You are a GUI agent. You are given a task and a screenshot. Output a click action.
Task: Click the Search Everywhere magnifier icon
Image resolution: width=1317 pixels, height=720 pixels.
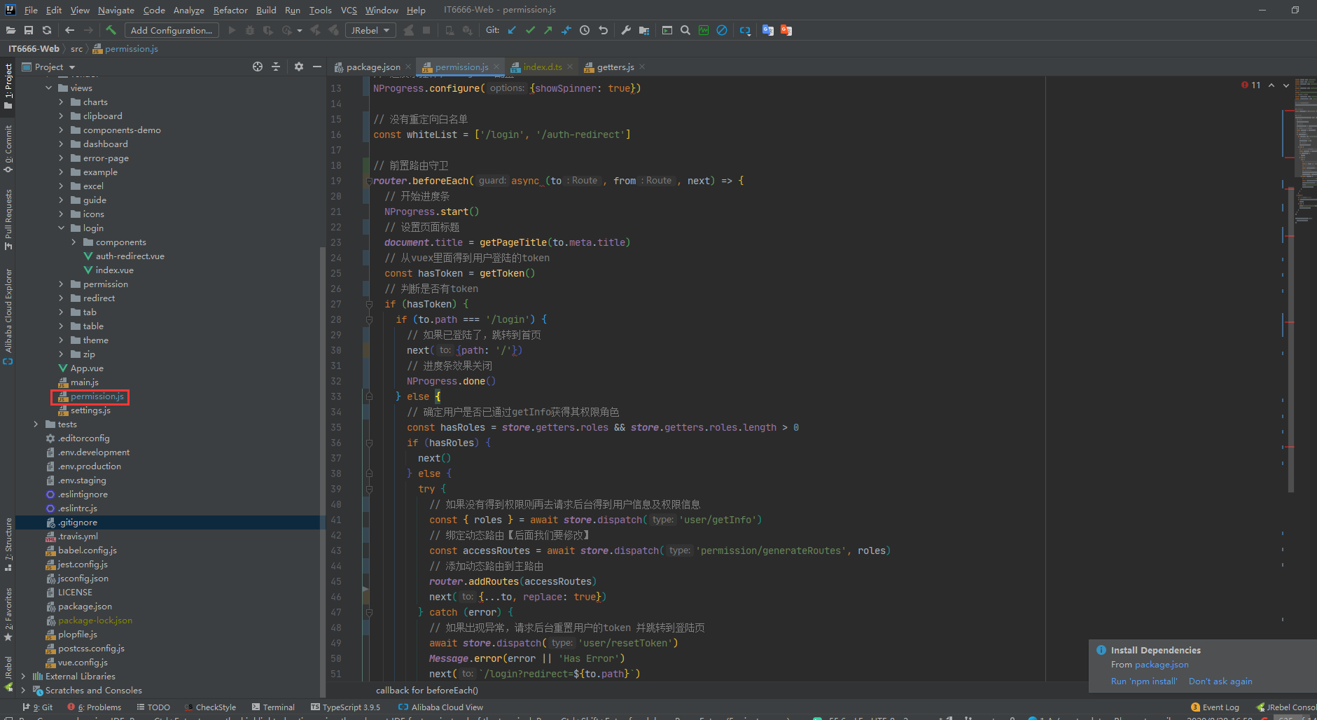coord(685,30)
